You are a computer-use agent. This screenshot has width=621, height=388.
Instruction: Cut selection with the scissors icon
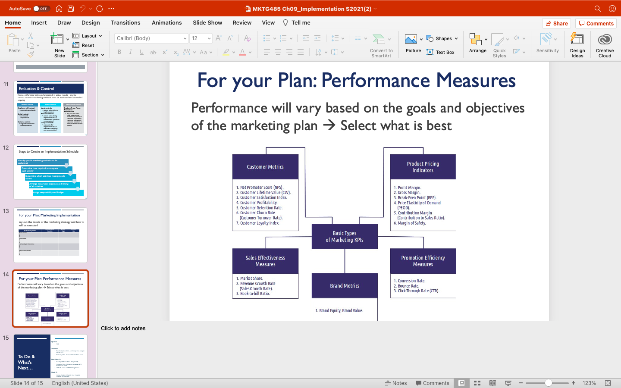click(31, 36)
